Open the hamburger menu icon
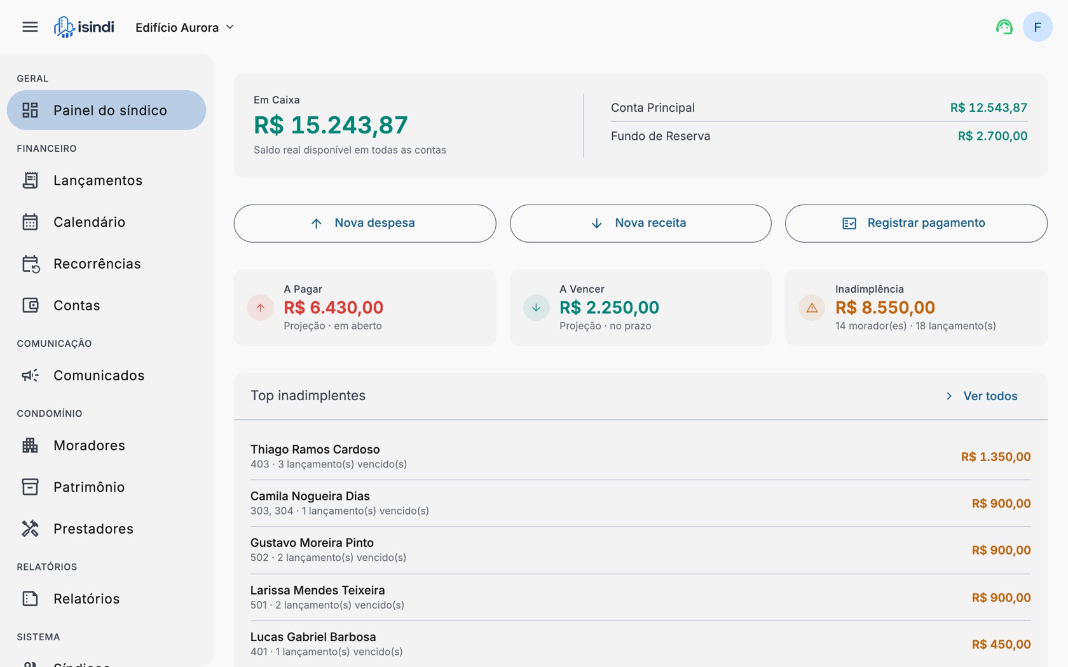Image resolution: width=1068 pixels, height=667 pixels. (x=30, y=27)
